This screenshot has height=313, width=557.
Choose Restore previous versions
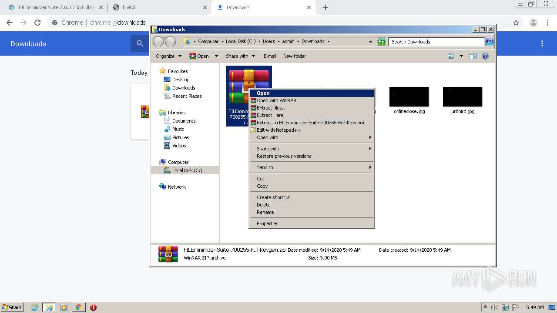click(x=312, y=156)
